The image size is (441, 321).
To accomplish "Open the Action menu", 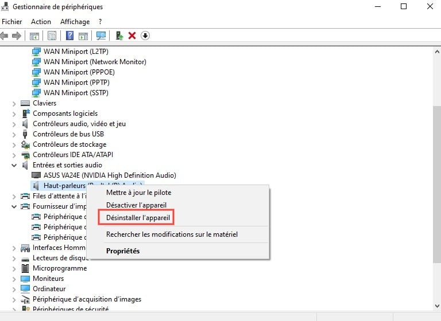I will coord(41,22).
